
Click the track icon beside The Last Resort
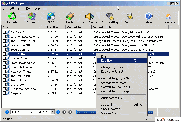[x=8, y=76]
